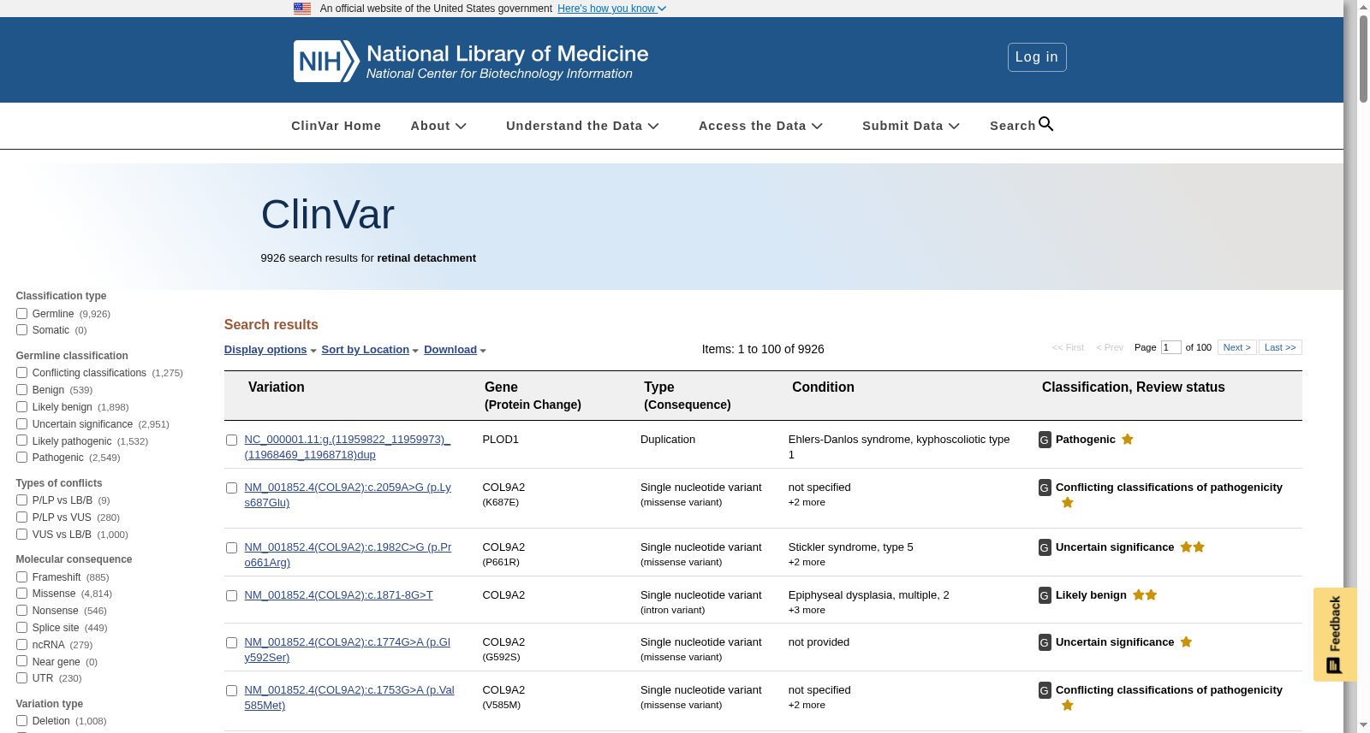Click 'Items: 1 to 100 of 9926' text
The width and height of the screenshot is (1370, 733).
(x=763, y=349)
